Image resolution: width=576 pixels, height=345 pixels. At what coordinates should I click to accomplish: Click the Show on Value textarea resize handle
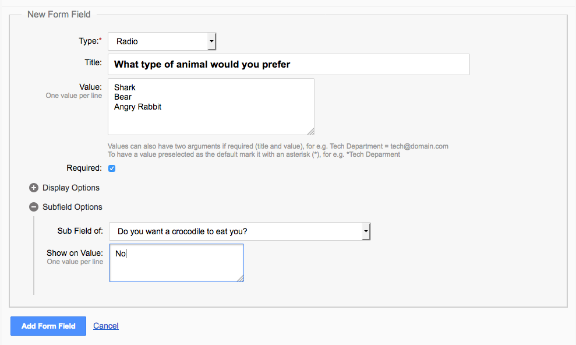(x=240, y=279)
